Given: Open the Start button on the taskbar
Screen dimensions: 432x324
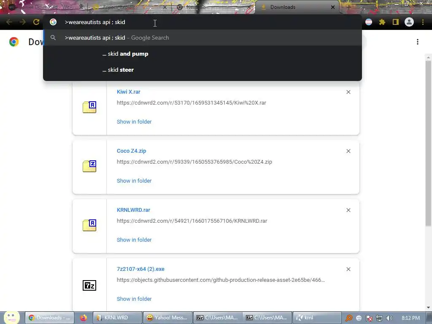Looking at the screenshot, I should (x=11, y=318).
